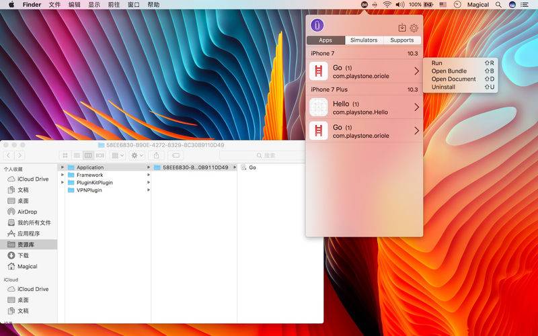Select Open Bundle from the context menu
The image size is (538, 336).
point(449,71)
